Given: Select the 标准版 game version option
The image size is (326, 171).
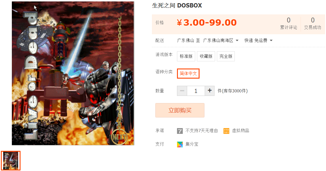Looking at the screenshot, I should 186,56.
